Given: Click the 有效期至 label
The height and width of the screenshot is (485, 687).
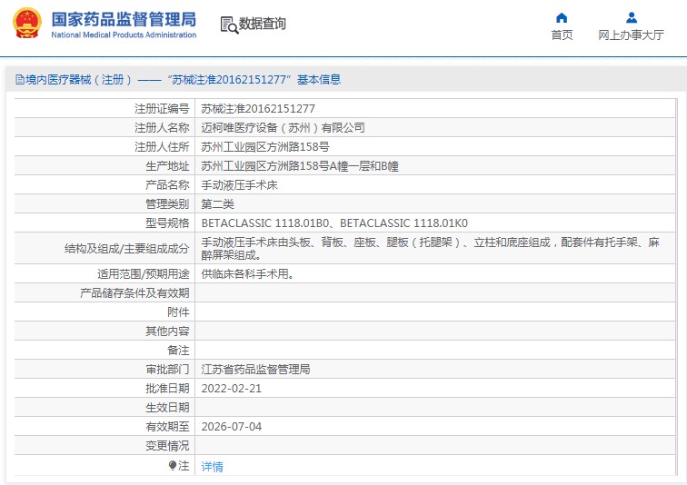Looking at the screenshot, I should (x=167, y=427).
